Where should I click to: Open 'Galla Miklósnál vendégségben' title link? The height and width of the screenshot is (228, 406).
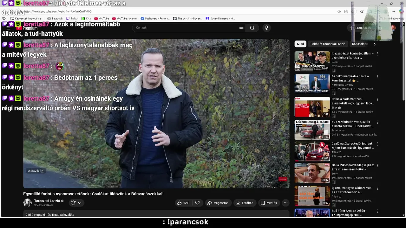pos(353,167)
